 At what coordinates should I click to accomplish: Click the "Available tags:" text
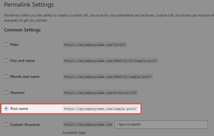(x=74, y=133)
